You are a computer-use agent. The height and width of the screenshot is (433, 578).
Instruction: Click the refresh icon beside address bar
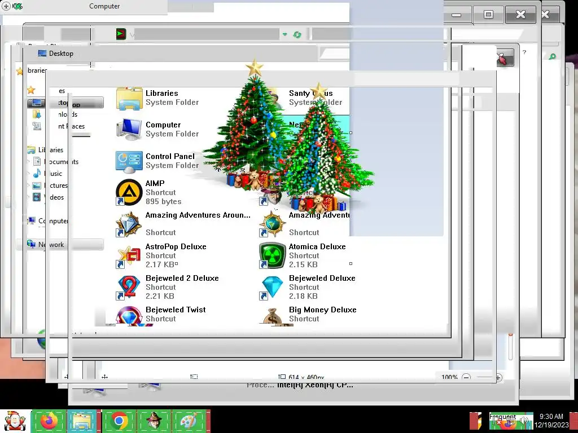click(x=297, y=34)
